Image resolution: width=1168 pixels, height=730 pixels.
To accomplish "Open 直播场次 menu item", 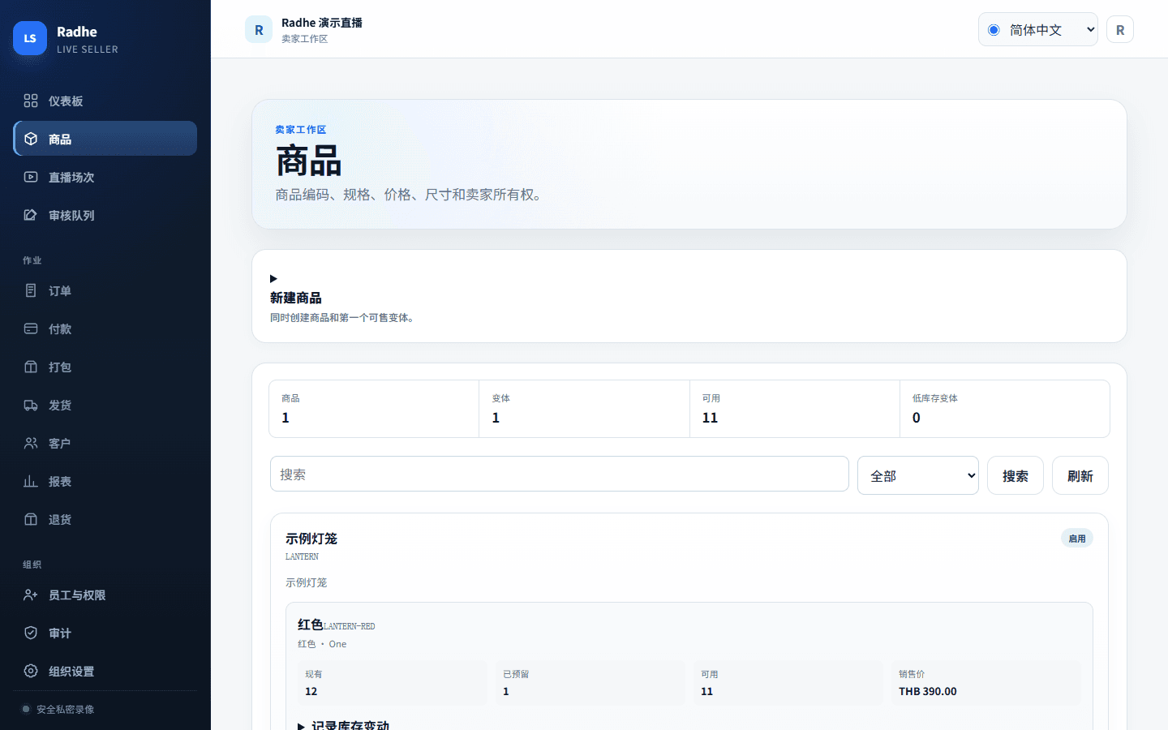I will 105,177.
